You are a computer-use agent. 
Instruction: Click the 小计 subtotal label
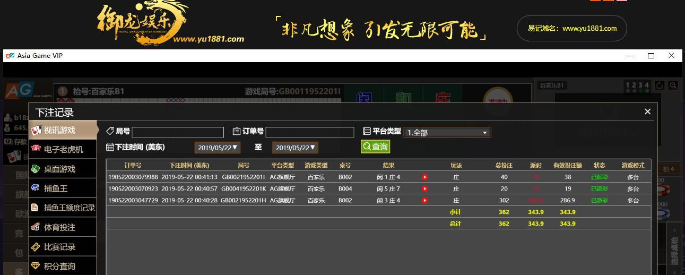pos(455,212)
